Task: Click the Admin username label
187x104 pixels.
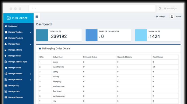Action: pyautogui.click(x=178, y=17)
